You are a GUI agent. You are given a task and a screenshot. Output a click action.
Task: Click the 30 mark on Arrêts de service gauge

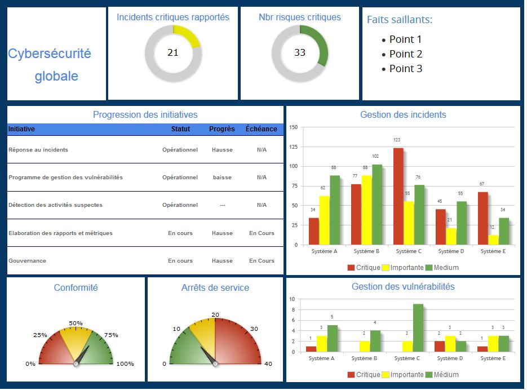tap(254, 329)
